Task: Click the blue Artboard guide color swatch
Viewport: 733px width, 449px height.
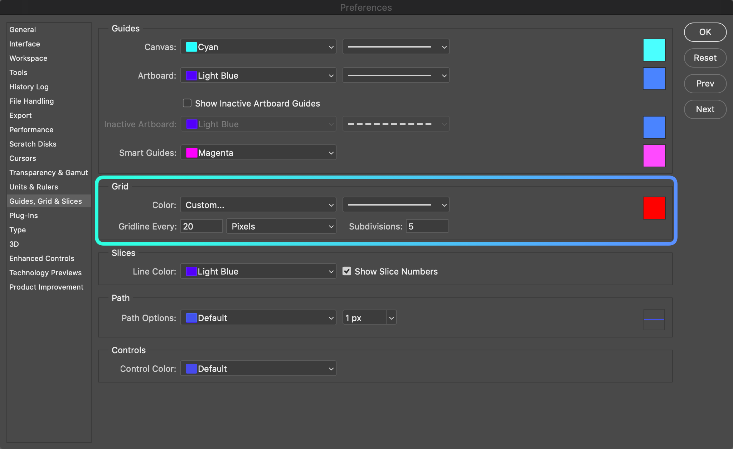Action: pyautogui.click(x=654, y=79)
